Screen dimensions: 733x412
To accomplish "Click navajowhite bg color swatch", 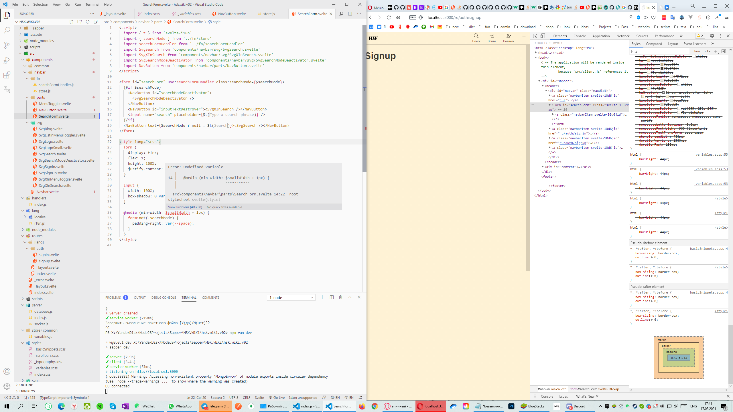I will pyautogui.click(x=649, y=60).
